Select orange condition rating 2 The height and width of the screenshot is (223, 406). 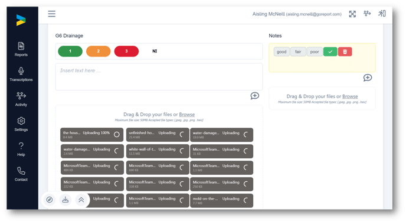point(98,51)
